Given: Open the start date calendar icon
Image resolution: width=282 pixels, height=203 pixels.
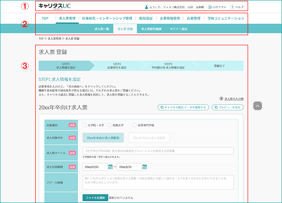Looking at the screenshot, I should 110,167.
